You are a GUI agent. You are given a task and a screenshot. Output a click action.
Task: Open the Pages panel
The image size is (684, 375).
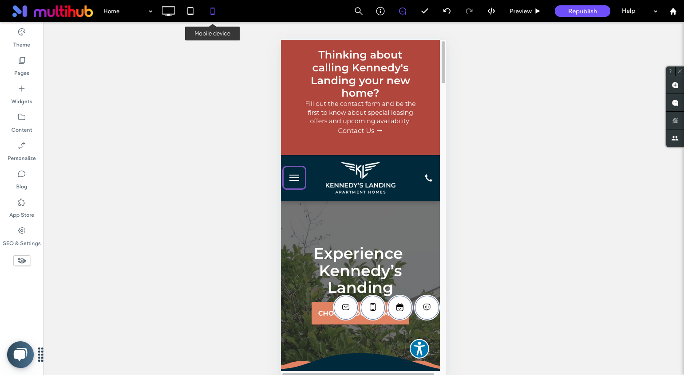(x=22, y=66)
